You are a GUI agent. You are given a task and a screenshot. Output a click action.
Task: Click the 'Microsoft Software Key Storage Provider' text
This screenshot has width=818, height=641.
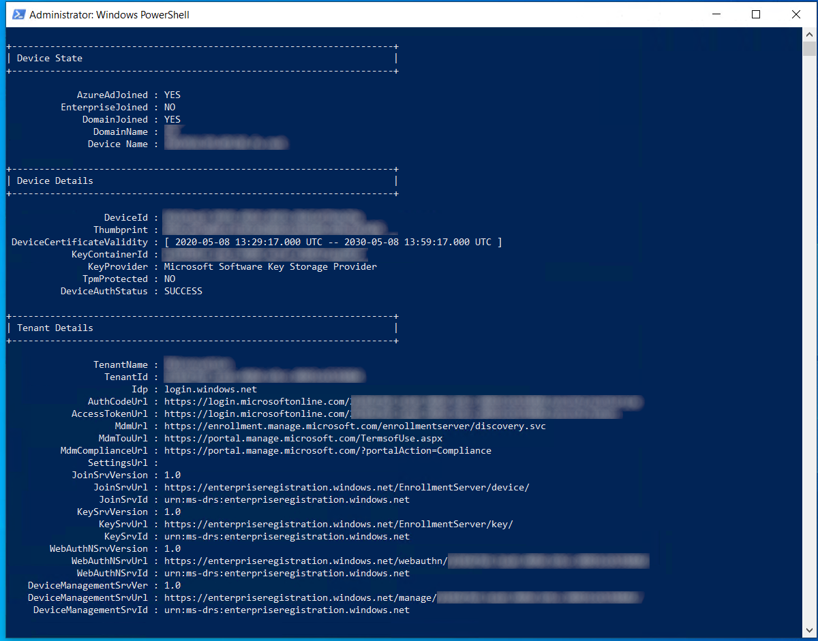pos(270,267)
